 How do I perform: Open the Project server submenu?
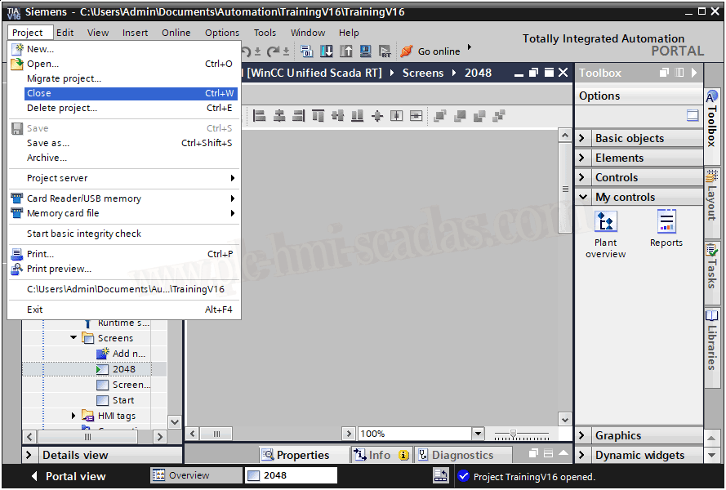click(x=57, y=178)
